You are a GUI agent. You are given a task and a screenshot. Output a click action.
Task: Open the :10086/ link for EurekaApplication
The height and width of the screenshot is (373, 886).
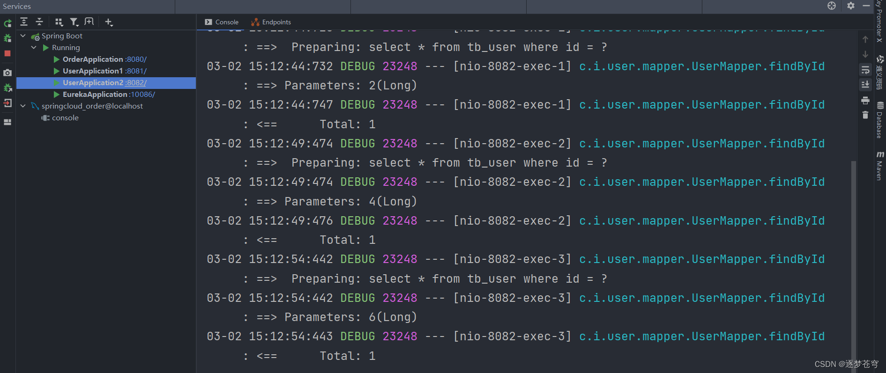tap(142, 95)
